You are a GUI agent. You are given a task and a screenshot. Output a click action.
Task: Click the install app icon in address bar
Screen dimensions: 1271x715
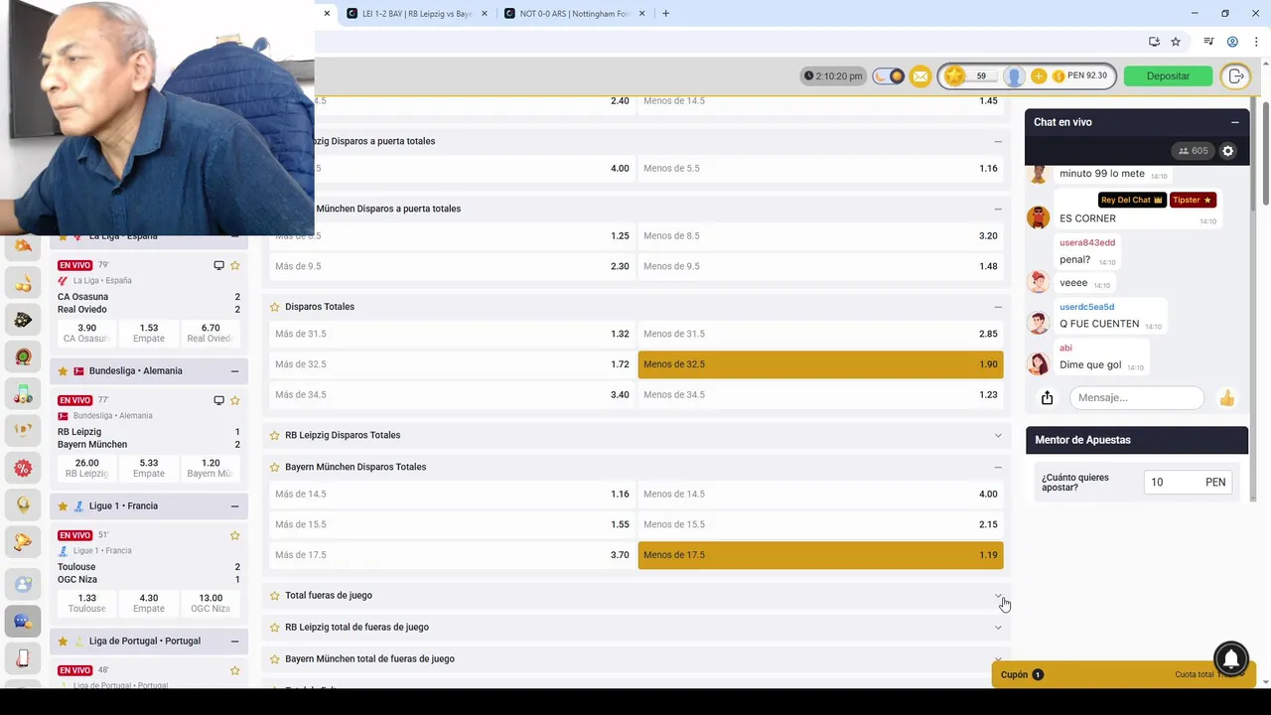(x=1154, y=42)
